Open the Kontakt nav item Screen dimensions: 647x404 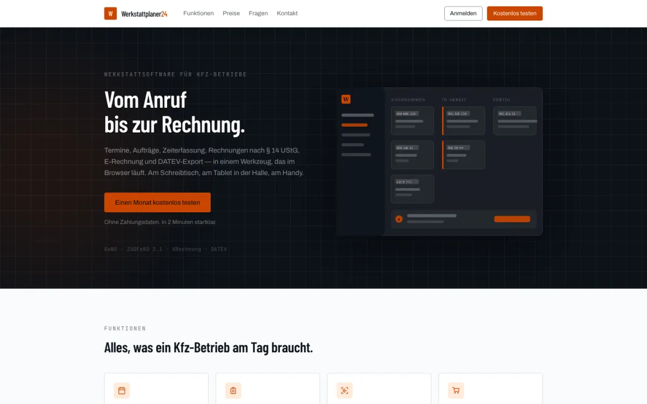click(287, 13)
